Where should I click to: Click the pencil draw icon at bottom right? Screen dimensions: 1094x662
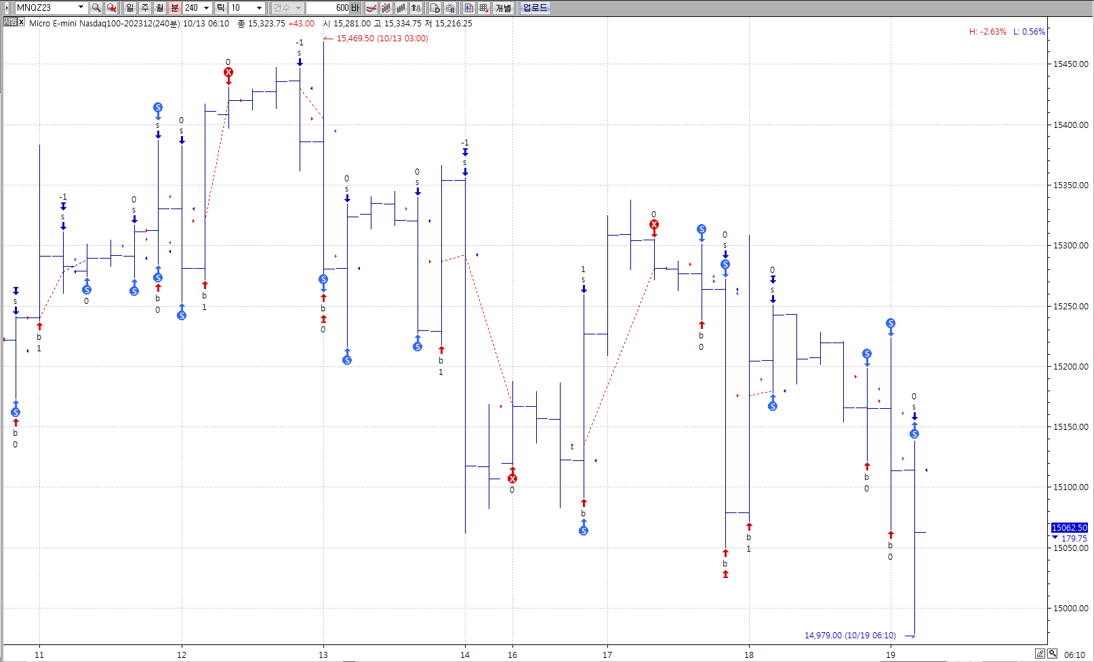point(1040,654)
